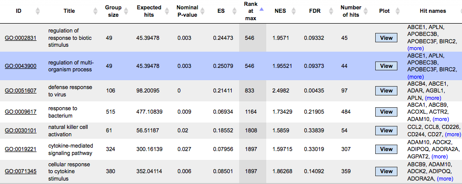View plot for defense response to virus

click(x=386, y=91)
